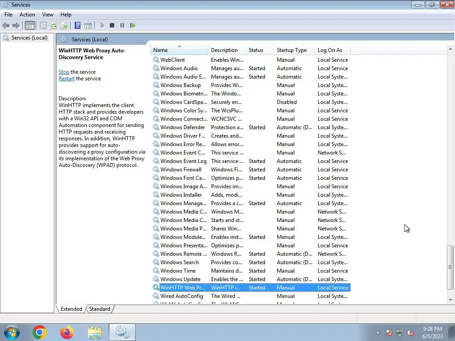Click the Refresh toolbar icon
Screen dimensions: 455x341
point(54,25)
